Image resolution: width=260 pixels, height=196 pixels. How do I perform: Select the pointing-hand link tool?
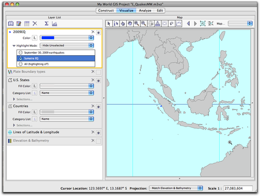click(x=123, y=24)
